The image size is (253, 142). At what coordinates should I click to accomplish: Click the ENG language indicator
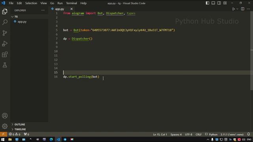click(x=249, y=140)
